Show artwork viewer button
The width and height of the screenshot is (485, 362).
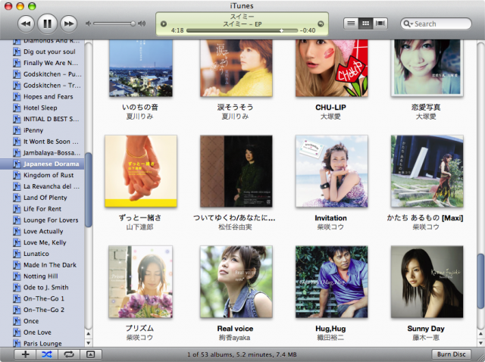coord(91,354)
